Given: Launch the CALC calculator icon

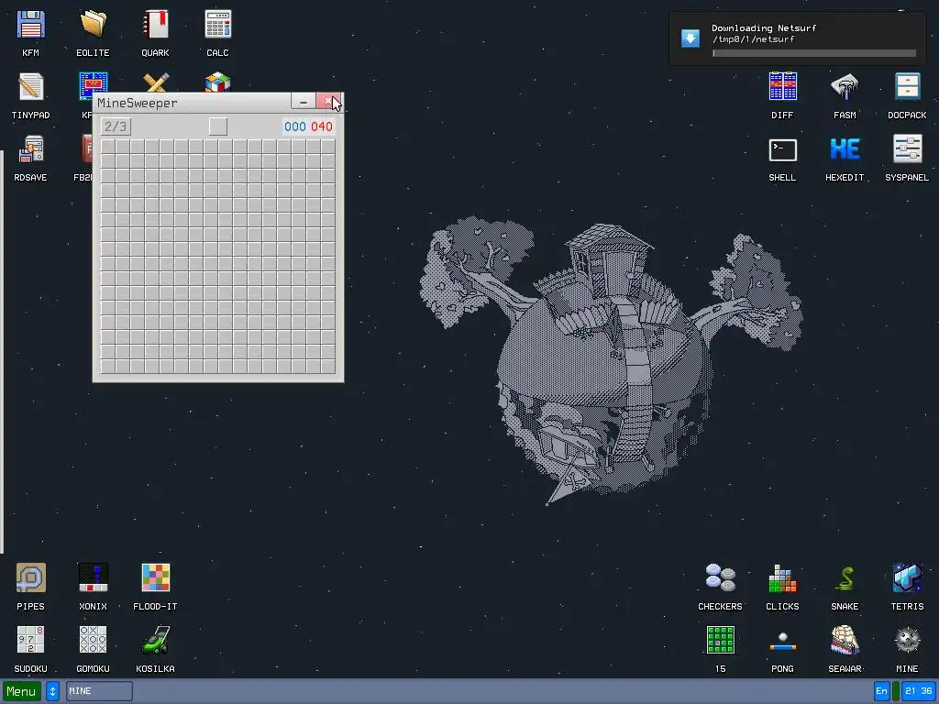Looking at the screenshot, I should [x=217, y=25].
